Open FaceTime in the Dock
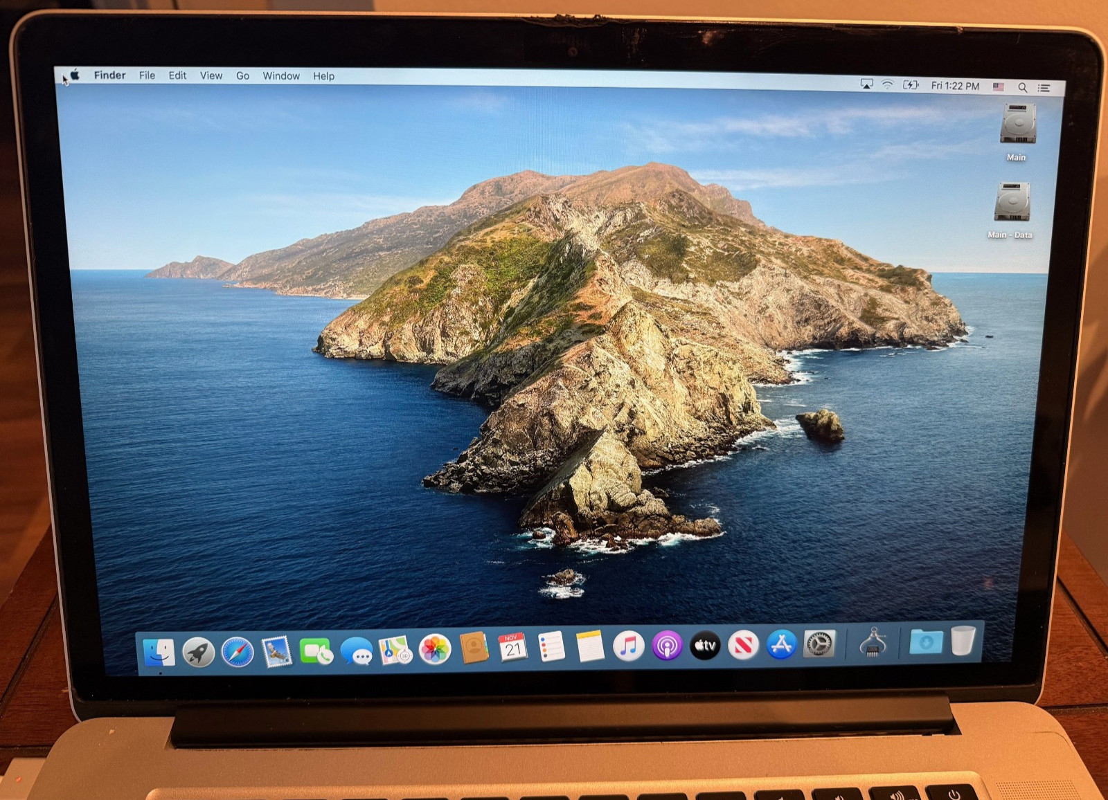 coord(316,651)
